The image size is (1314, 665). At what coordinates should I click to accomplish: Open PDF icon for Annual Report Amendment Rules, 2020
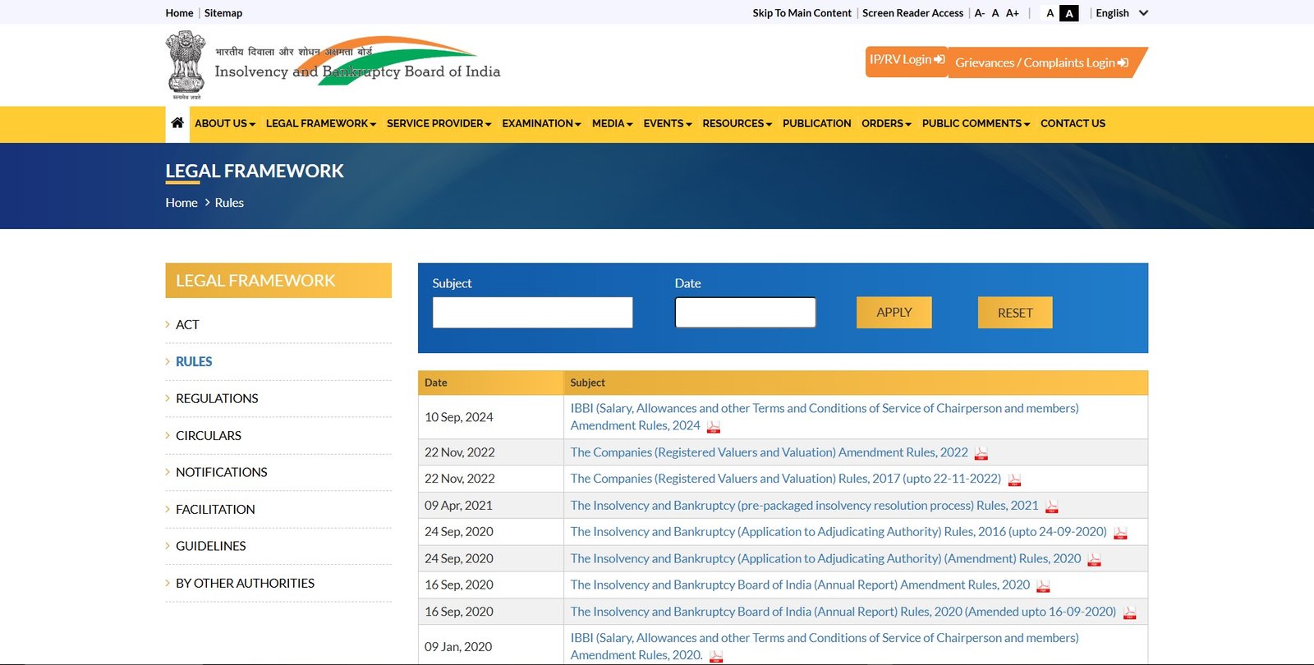pyautogui.click(x=1043, y=586)
